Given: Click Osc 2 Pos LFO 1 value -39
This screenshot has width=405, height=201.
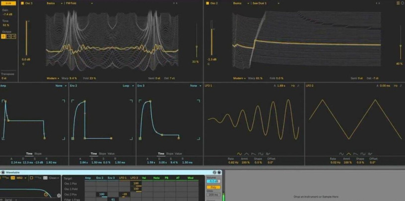Looking at the screenshot, I should (124, 195).
